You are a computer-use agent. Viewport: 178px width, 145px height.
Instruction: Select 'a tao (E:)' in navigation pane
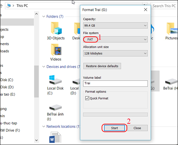point(8,94)
